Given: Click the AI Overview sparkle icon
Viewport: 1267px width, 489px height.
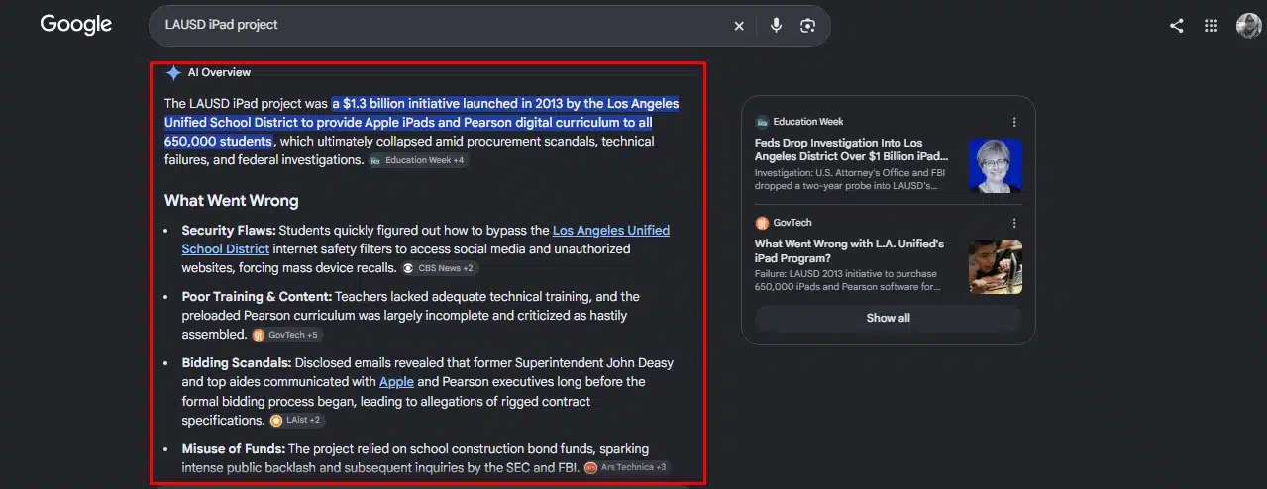Looking at the screenshot, I should coord(173,72).
